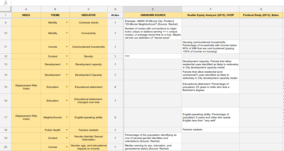
Task: Open theme dropdown in row 16 Education
Action: click(67, 100)
